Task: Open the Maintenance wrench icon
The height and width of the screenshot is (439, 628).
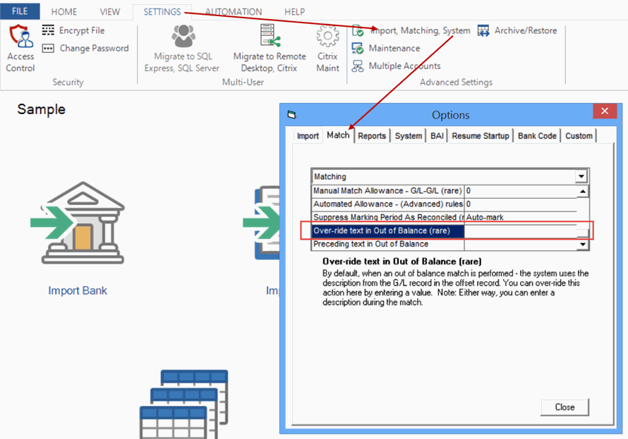Action: 358,49
